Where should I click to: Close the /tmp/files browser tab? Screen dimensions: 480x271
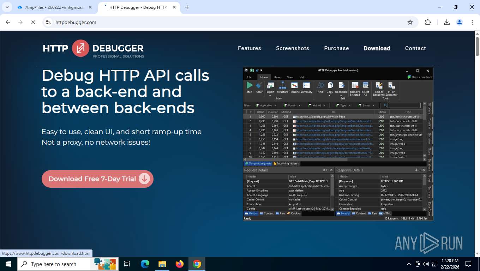pyautogui.click(x=90, y=7)
